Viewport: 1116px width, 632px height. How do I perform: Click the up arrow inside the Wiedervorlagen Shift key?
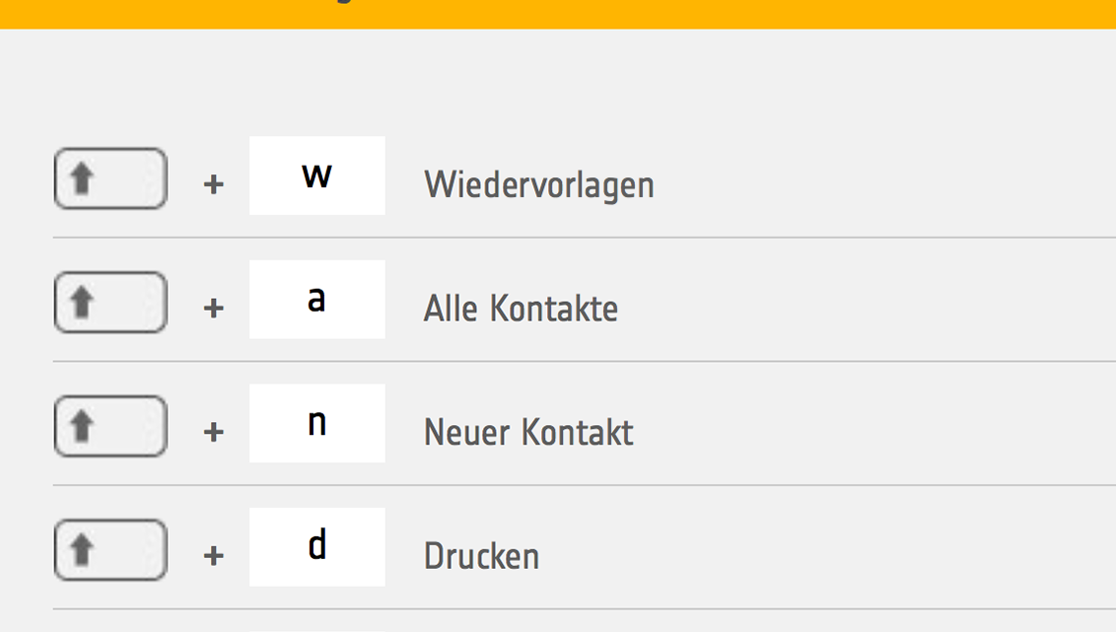pyautogui.click(x=82, y=177)
